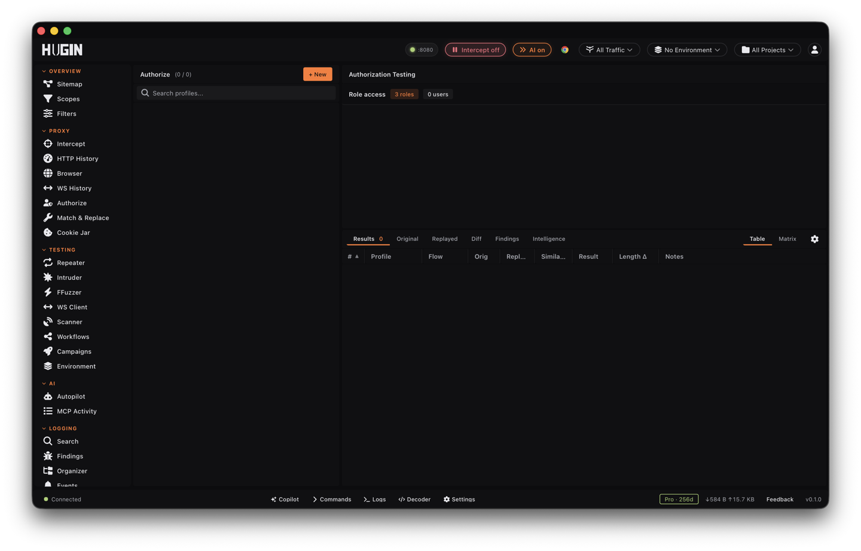Viewport: 861px width, 551px height.
Task: Collapse the OVERVIEW sidebar section
Action: (62, 71)
